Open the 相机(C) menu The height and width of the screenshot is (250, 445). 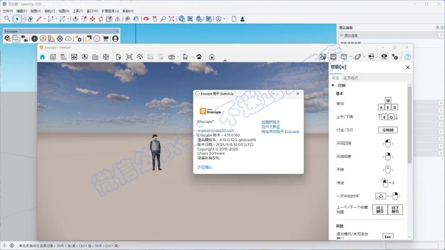50,11
